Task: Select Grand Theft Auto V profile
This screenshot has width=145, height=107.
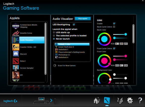Action: coord(72,47)
